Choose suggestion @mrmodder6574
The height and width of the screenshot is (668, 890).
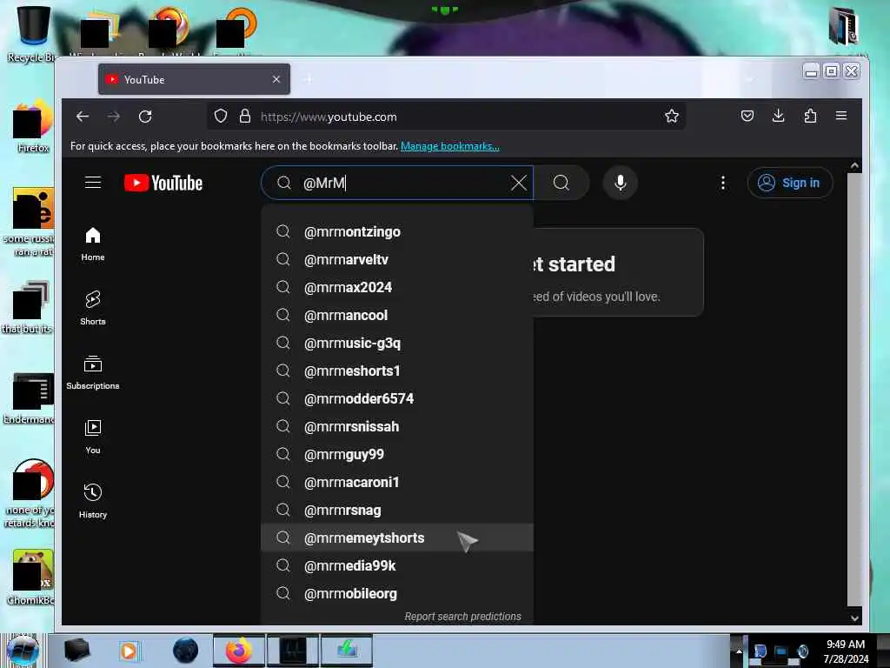click(397, 398)
